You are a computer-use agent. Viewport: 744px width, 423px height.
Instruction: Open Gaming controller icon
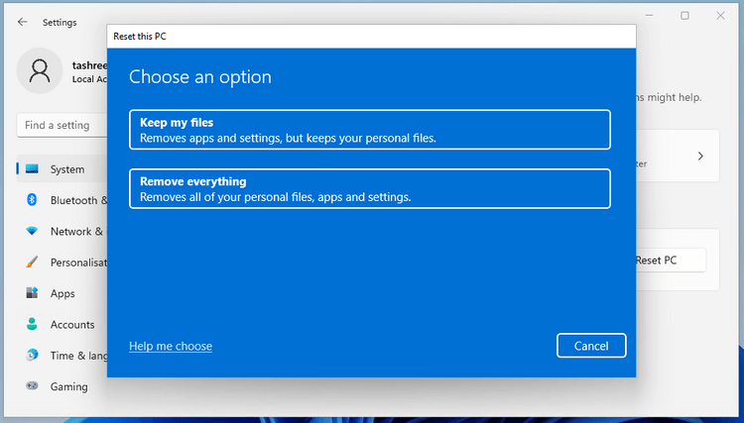tap(32, 386)
